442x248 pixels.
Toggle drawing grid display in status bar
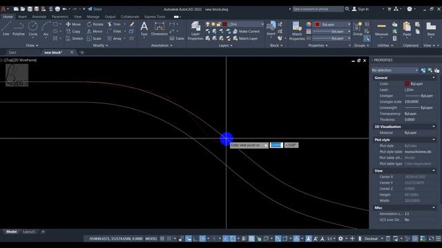[162, 239]
